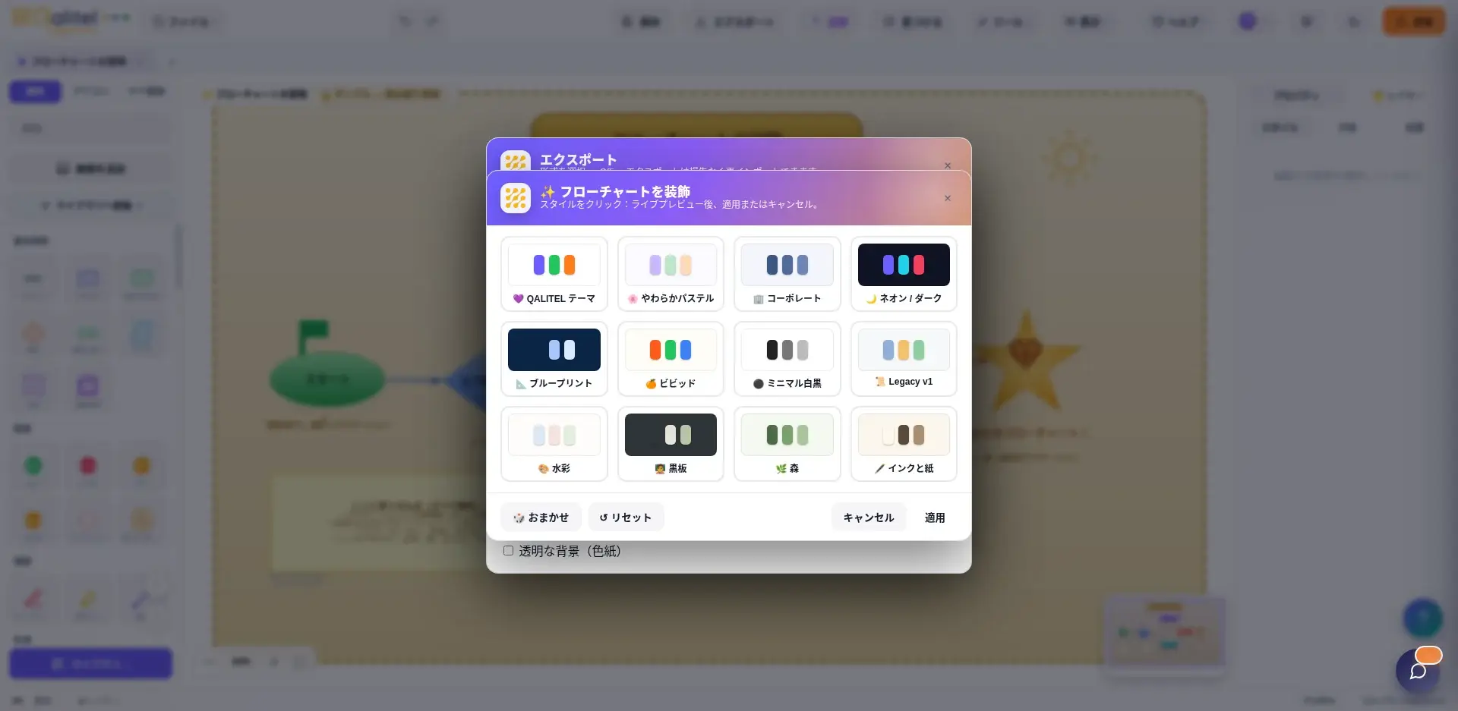Pick the インクと紙 style card
This screenshot has width=1458, height=711.
click(x=904, y=444)
